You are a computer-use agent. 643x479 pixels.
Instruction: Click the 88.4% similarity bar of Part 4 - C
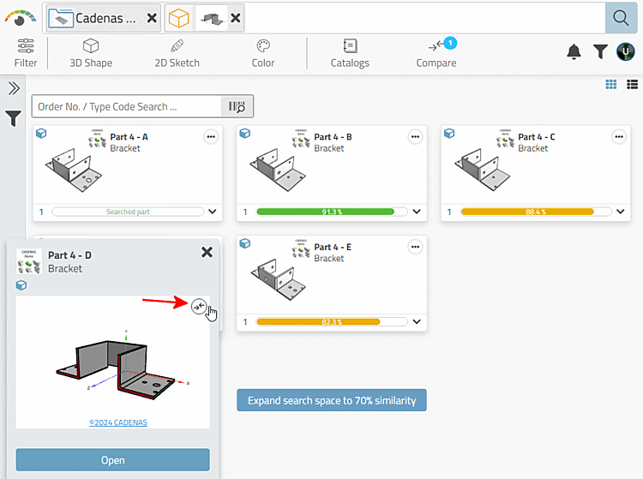[x=536, y=212]
